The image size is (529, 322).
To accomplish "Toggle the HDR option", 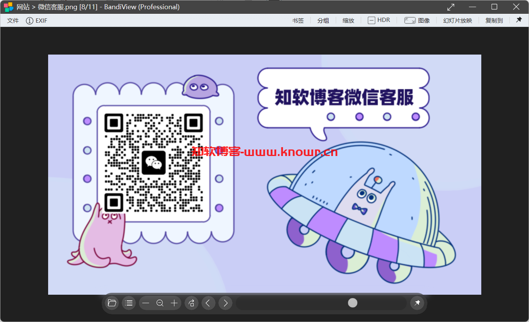I will click(x=379, y=20).
